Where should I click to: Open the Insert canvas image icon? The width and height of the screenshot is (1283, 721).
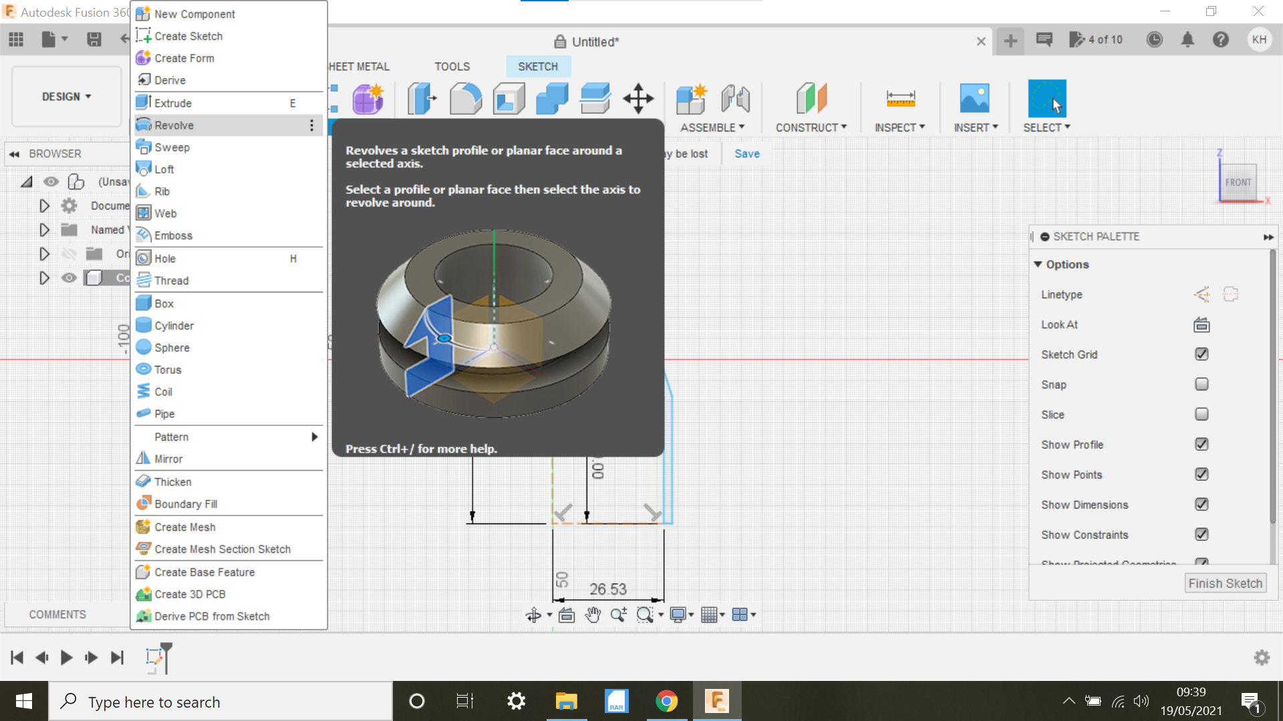(975, 98)
